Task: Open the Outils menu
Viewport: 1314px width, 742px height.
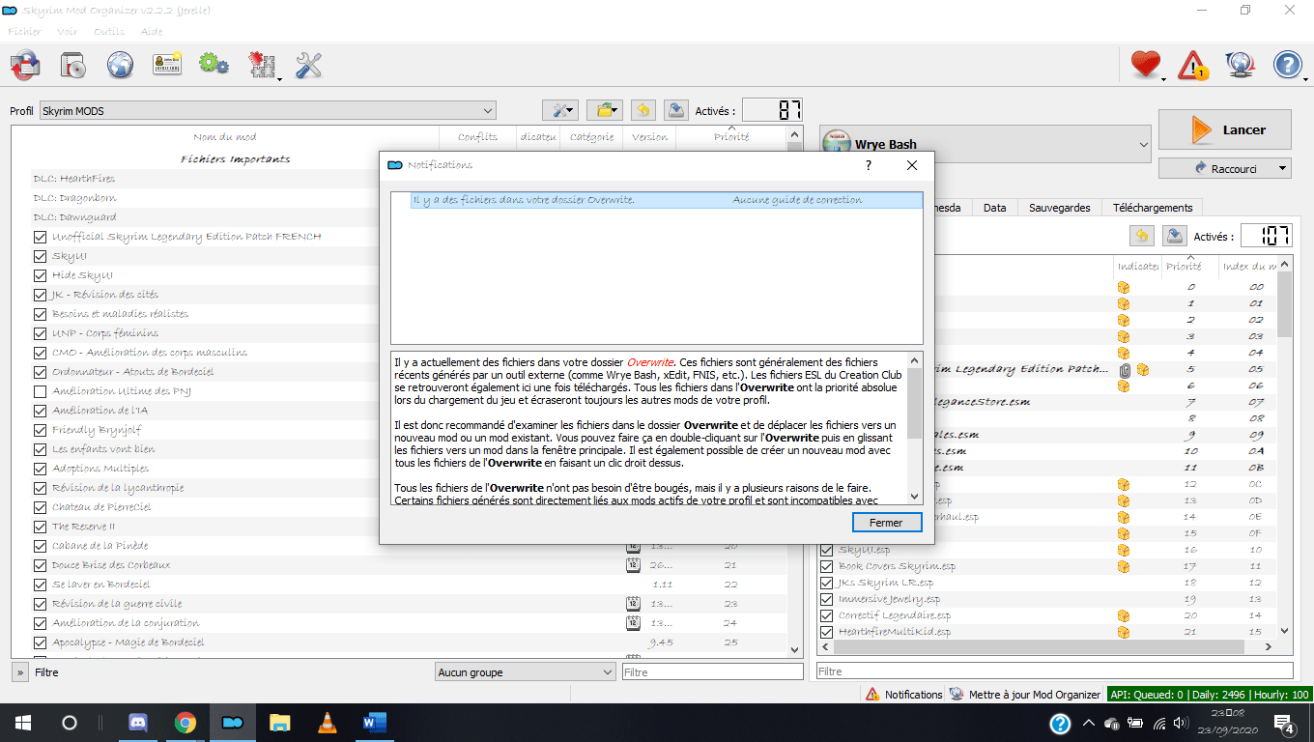Action: [x=109, y=31]
